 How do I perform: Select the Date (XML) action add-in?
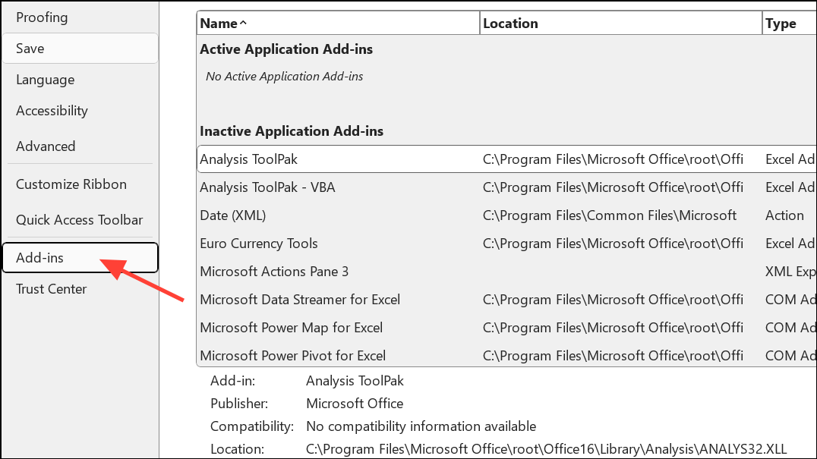point(233,215)
